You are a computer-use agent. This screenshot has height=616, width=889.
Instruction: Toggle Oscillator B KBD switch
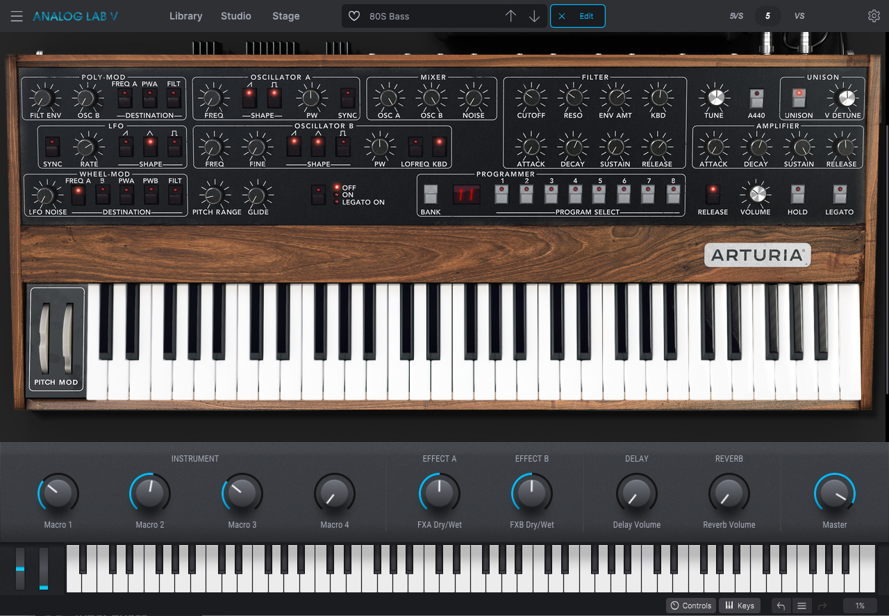click(x=439, y=147)
